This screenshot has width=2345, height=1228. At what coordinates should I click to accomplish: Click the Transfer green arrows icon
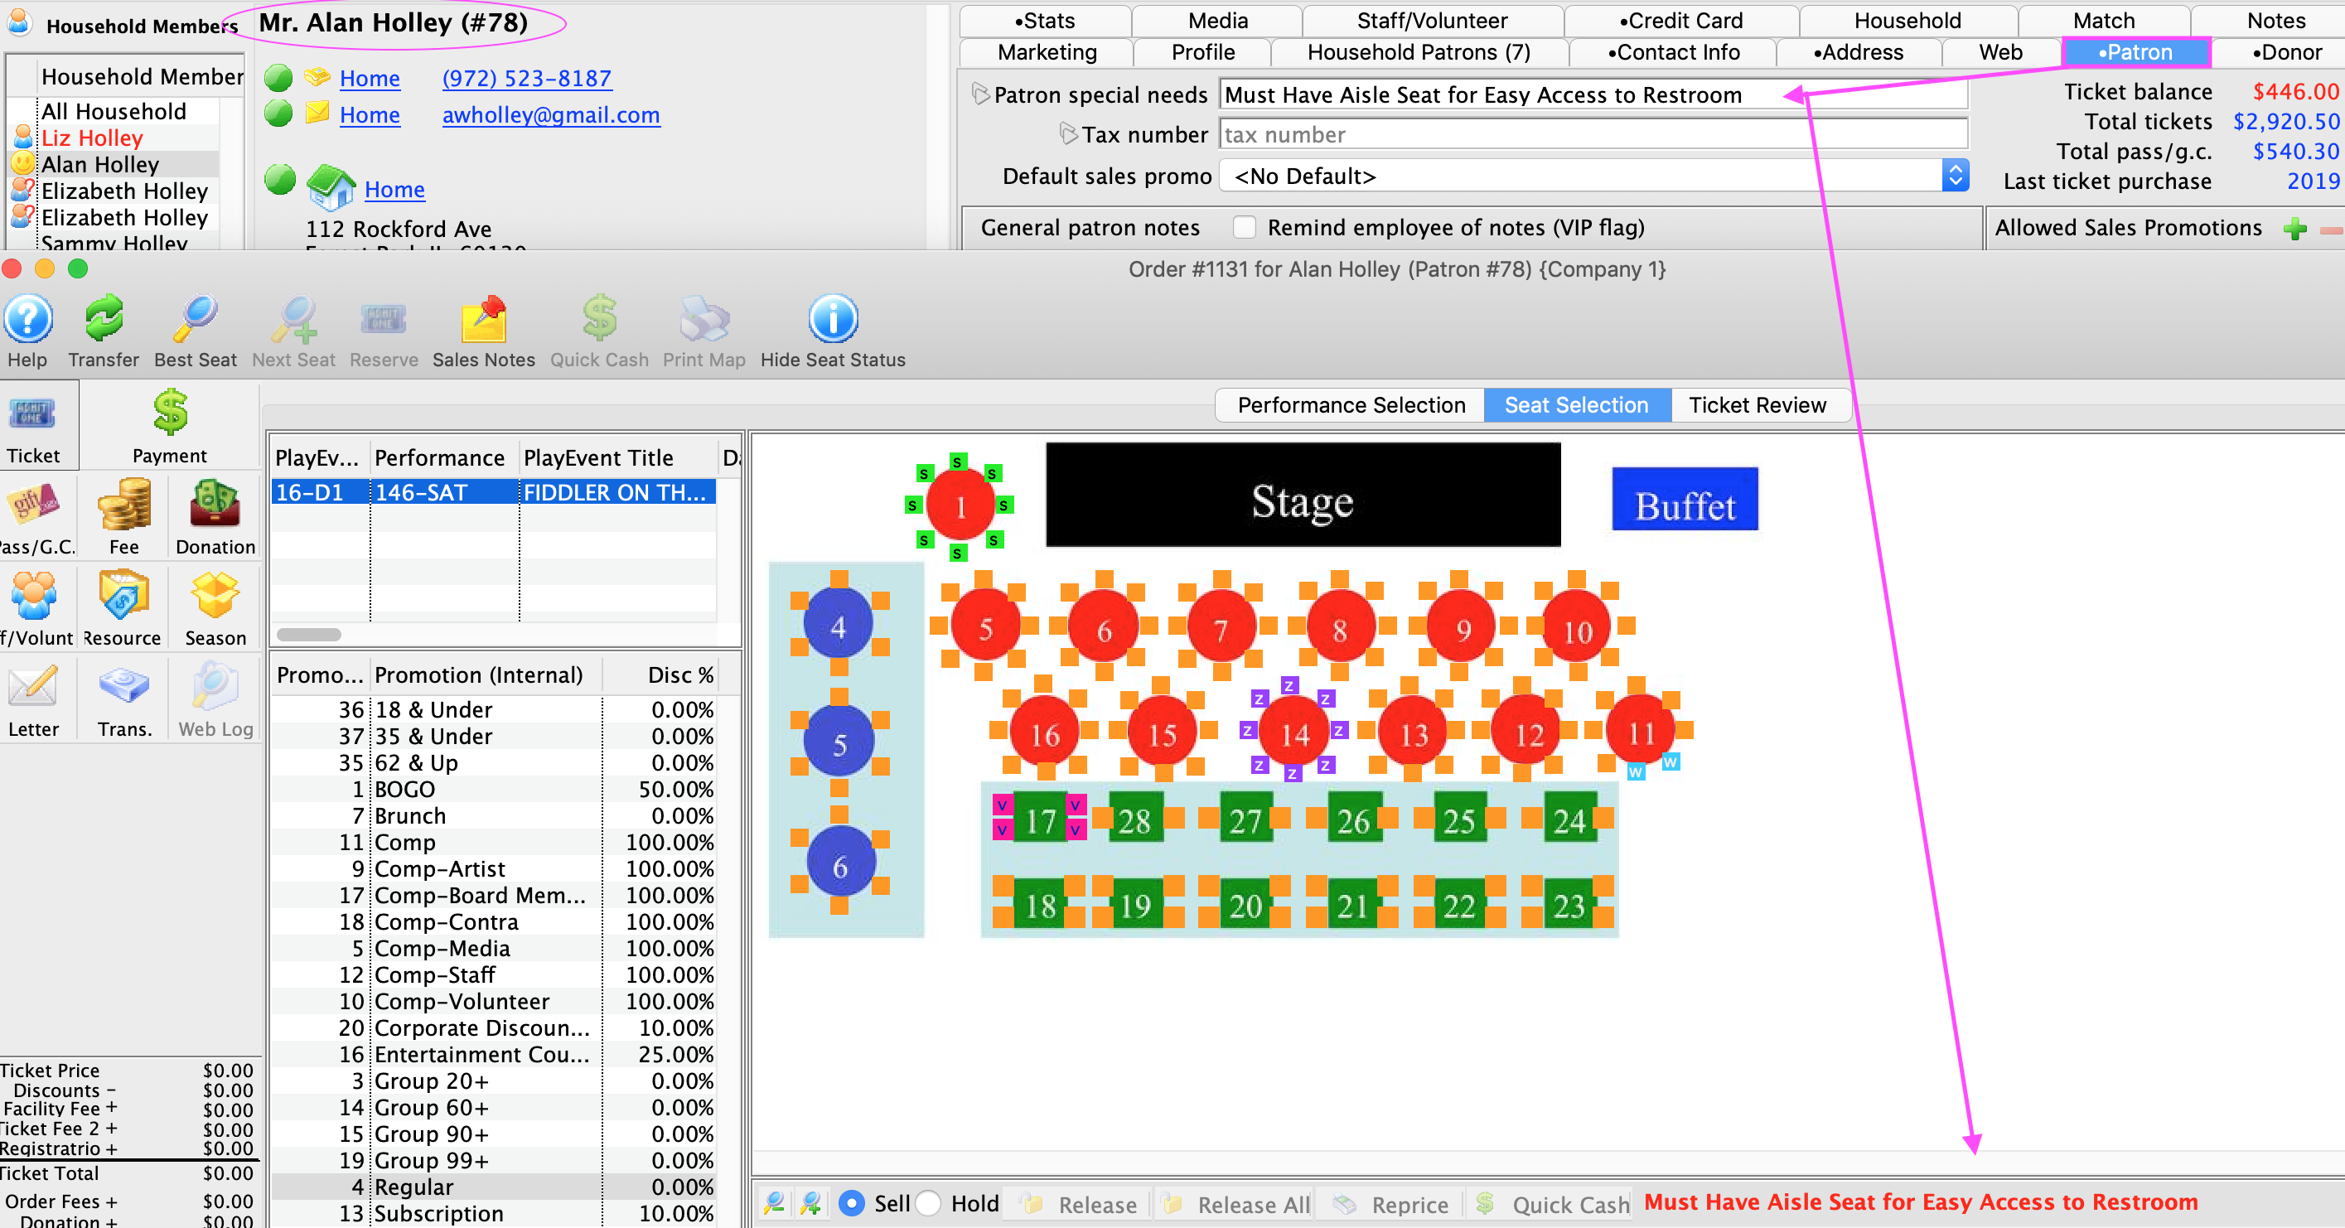104,320
